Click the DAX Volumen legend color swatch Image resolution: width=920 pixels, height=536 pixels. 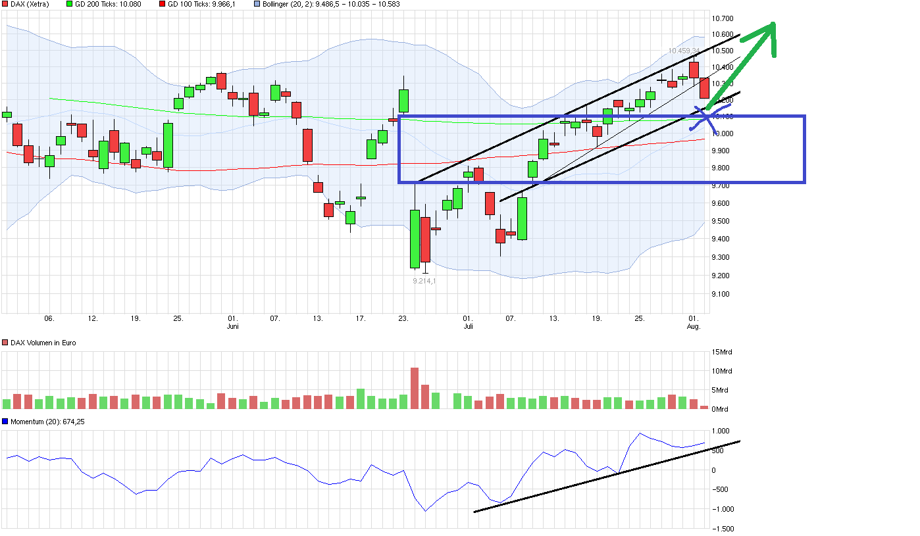5,343
